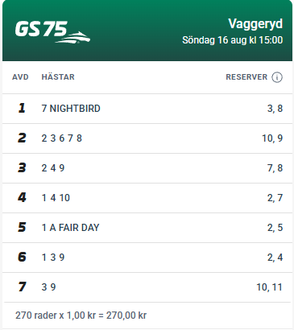Click the division 2 number icon

pos(22,138)
